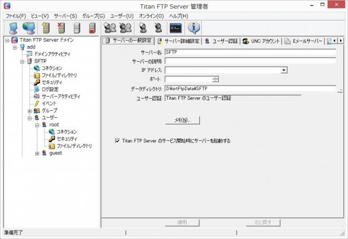
Task: Click the browse button beside データディレクトリ
Action: pyautogui.click(x=340, y=89)
